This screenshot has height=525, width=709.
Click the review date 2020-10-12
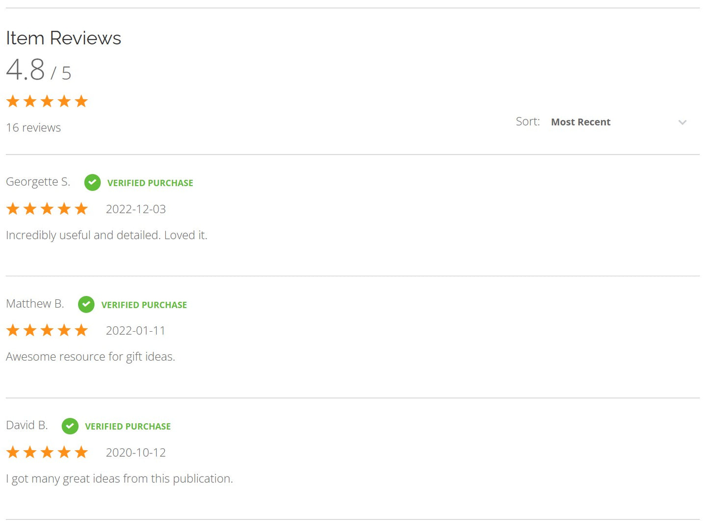[x=136, y=452]
